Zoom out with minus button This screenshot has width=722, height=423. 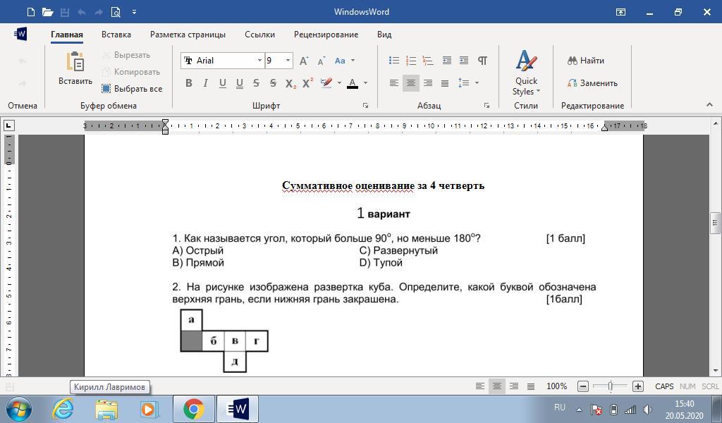pyautogui.click(x=583, y=386)
